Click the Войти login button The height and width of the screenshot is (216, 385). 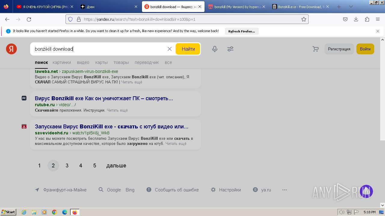pyautogui.click(x=365, y=49)
